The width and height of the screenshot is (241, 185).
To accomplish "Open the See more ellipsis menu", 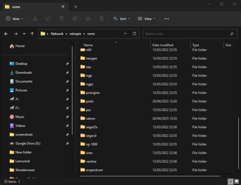I will [166, 19].
